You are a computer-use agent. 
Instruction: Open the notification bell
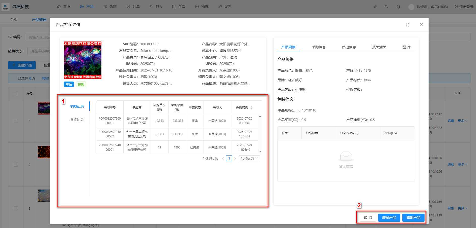(398, 7)
